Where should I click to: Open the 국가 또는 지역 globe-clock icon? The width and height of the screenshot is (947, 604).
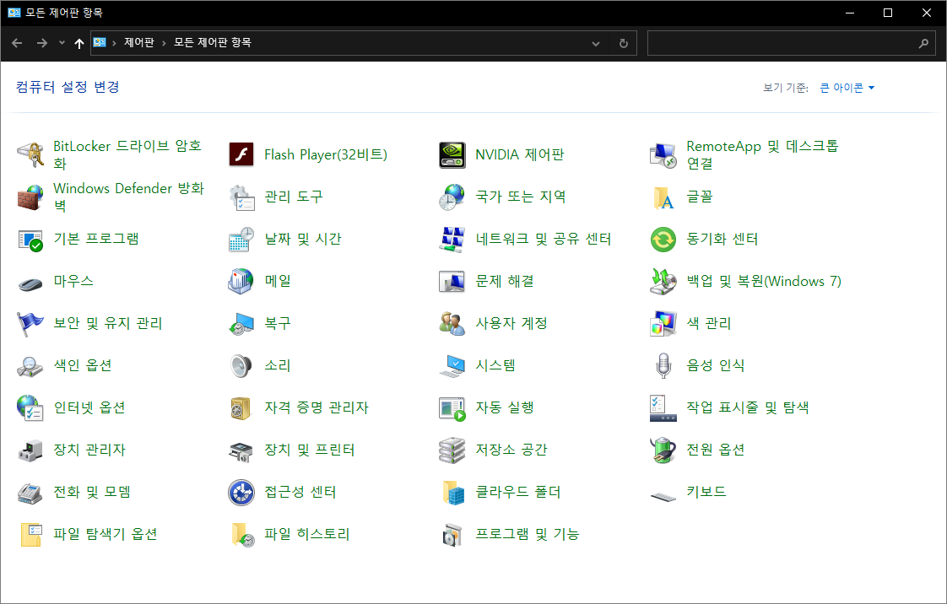coord(452,197)
